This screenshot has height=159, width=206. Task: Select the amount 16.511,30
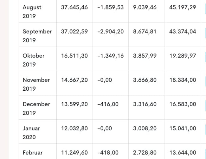pyautogui.click(x=74, y=56)
